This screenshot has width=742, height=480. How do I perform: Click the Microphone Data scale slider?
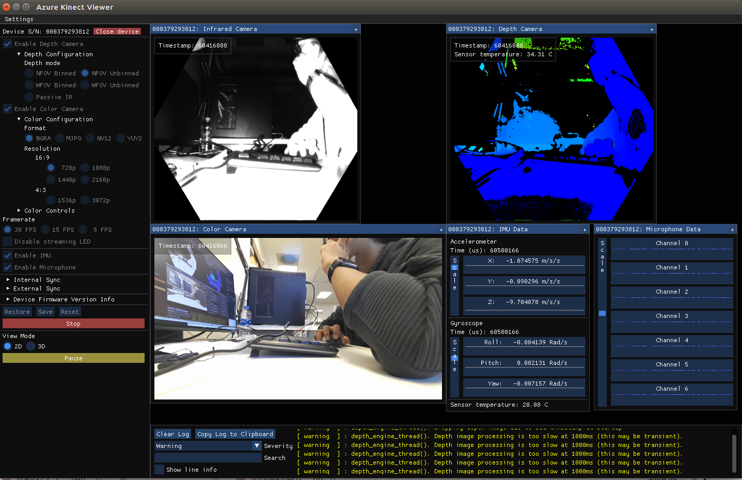tap(602, 322)
